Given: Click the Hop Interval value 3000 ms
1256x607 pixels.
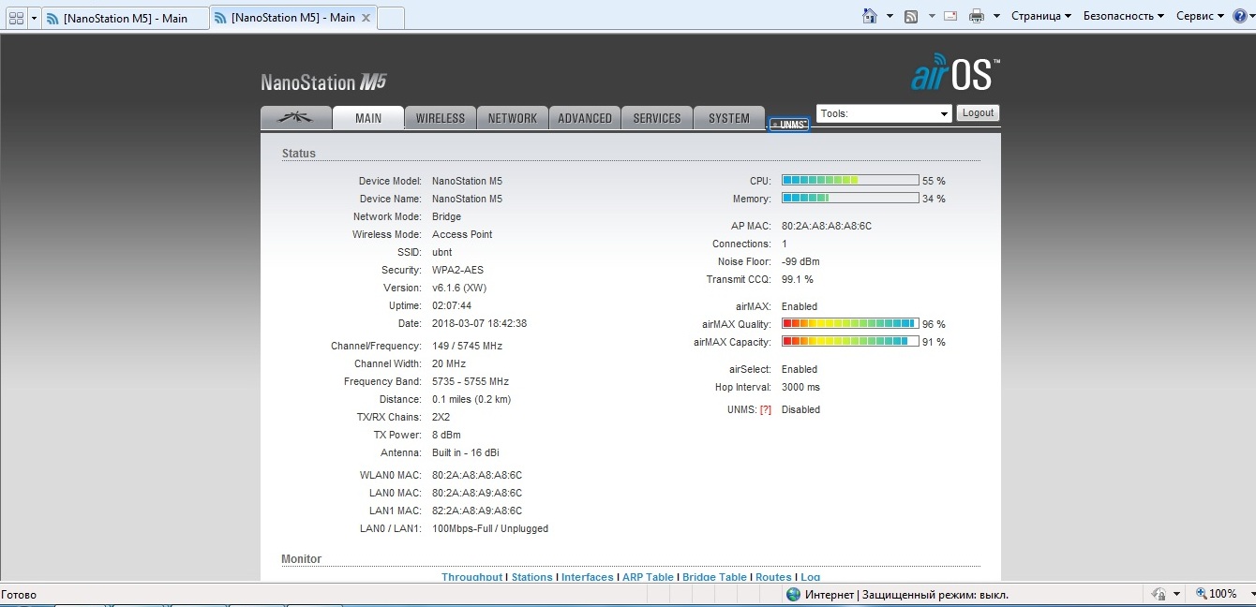Looking at the screenshot, I should 800,387.
